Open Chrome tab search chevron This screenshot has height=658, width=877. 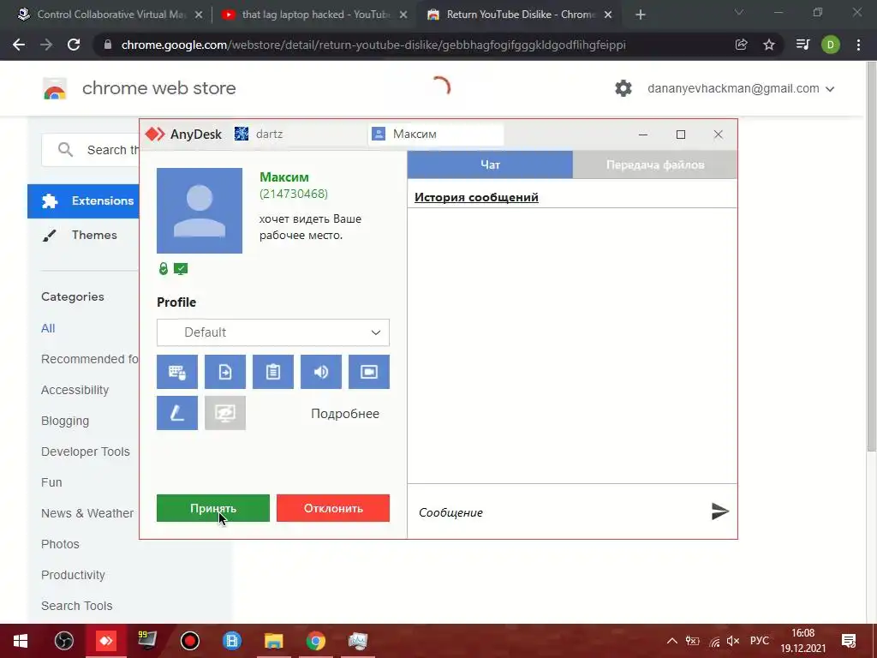(x=739, y=12)
